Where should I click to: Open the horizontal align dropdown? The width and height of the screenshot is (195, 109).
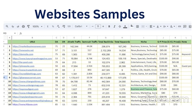152,26
